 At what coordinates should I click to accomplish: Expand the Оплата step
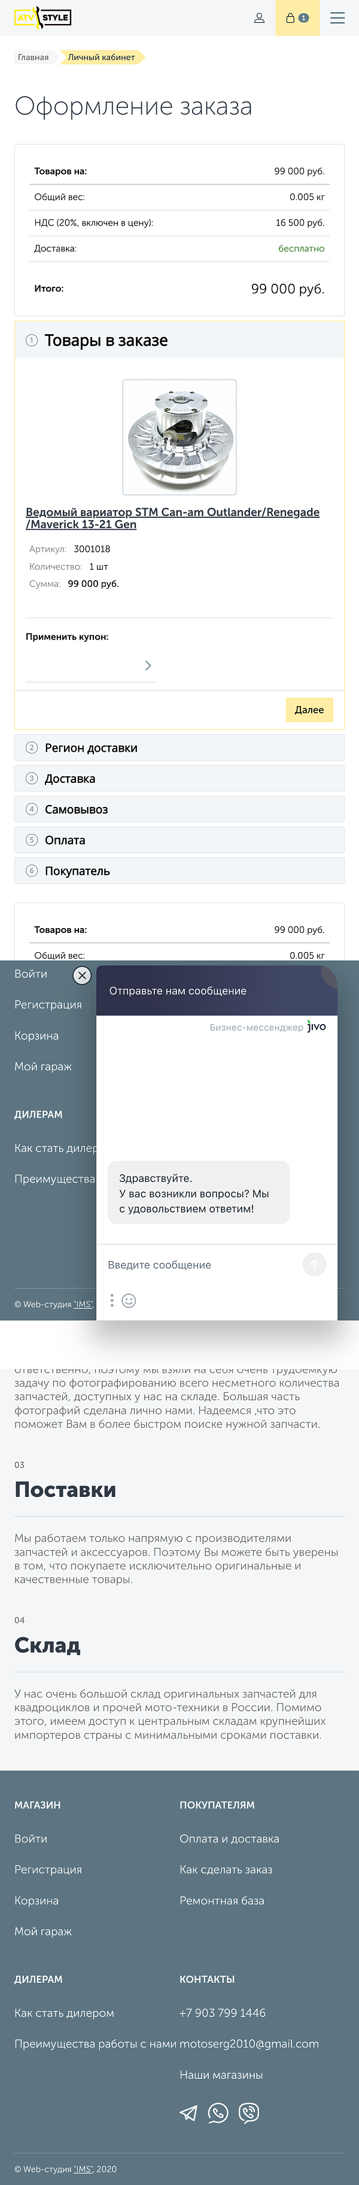[x=180, y=840]
